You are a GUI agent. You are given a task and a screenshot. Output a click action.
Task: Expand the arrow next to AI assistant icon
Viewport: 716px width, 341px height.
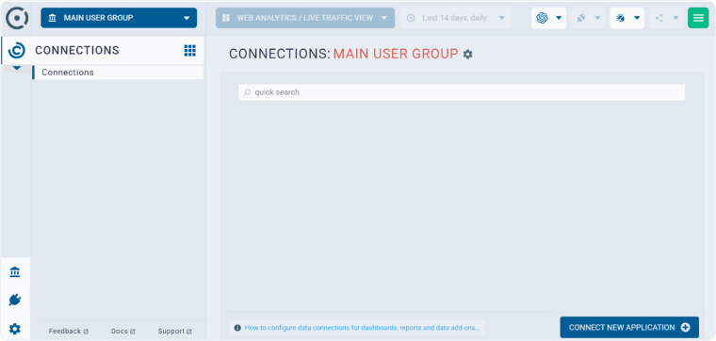click(x=559, y=18)
